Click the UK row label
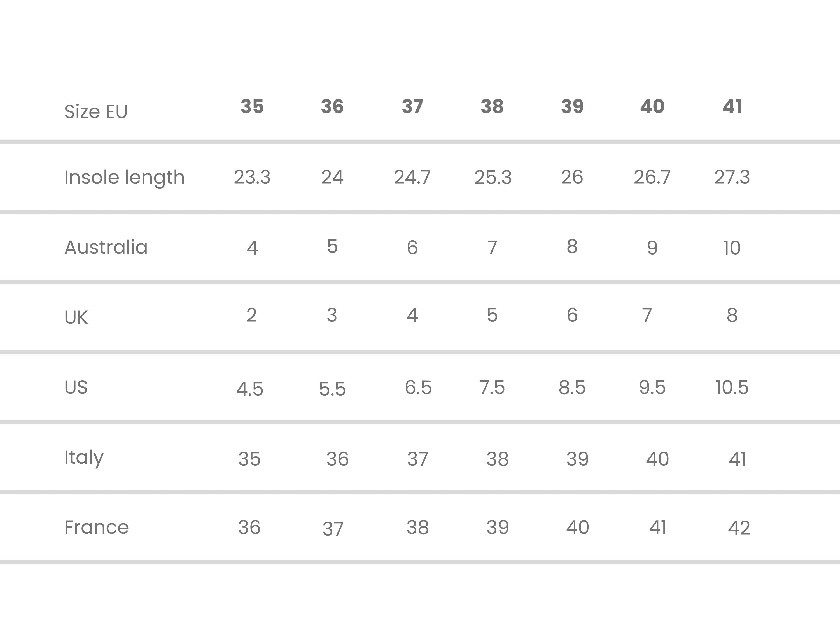Viewport: 840px width, 630px height. tap(76, 317)
